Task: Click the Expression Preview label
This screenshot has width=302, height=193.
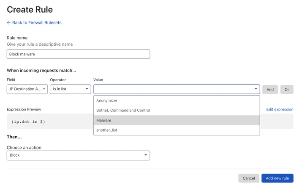Action: [x=24, y=110]
